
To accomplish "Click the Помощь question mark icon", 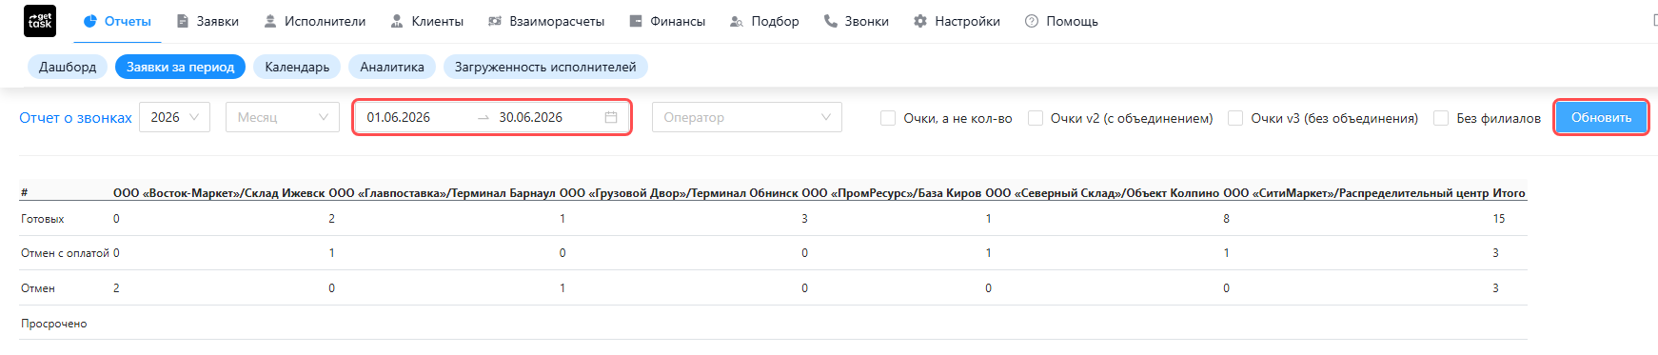I will click(1032, 21).
